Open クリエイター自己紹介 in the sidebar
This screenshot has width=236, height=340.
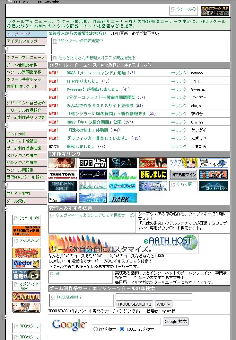[x=26, y=103]
